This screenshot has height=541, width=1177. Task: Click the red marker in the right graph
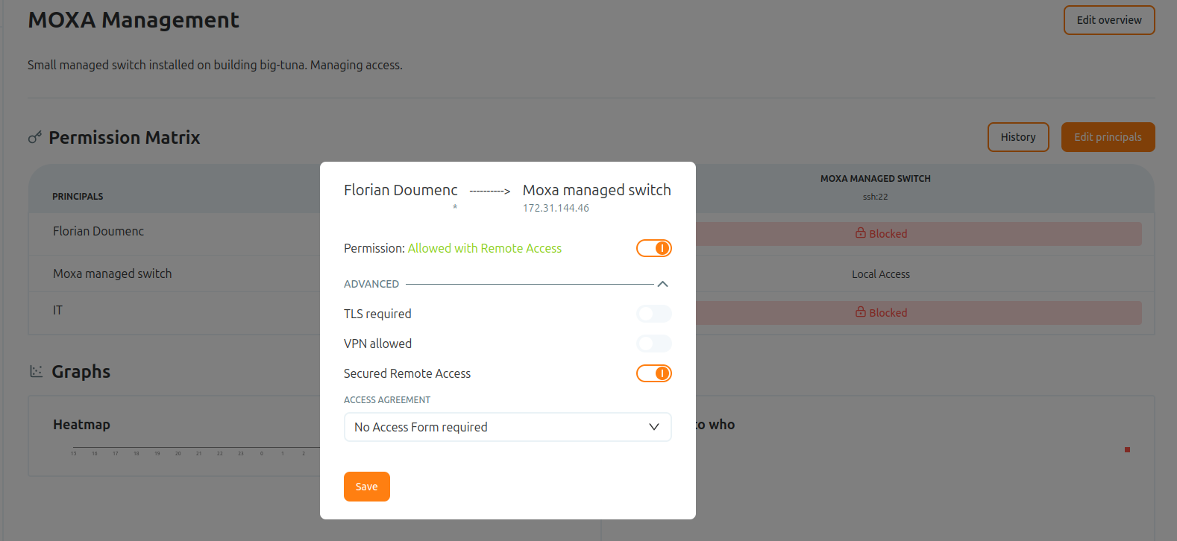pos(1127,449)
